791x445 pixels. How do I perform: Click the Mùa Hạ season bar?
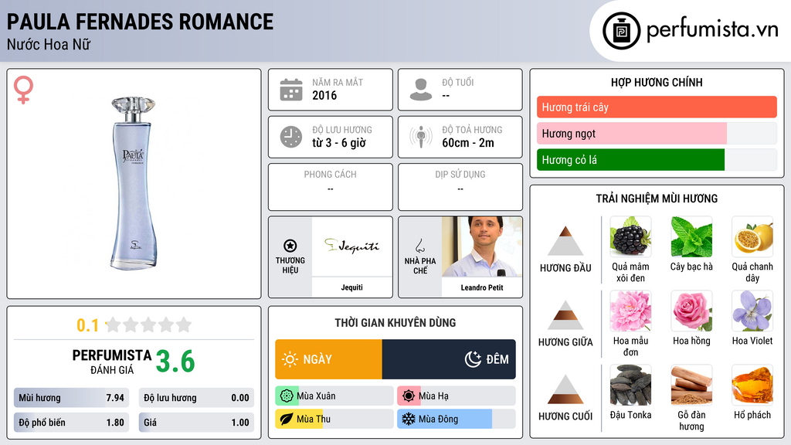(x=456, y=396)
